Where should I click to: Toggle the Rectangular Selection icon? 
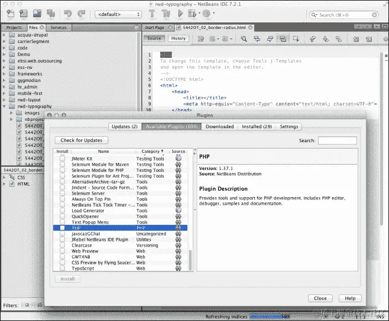[296, 39]
